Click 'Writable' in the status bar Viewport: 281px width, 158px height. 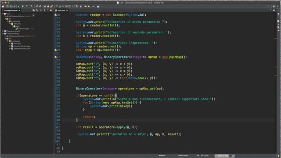[162, 155]
